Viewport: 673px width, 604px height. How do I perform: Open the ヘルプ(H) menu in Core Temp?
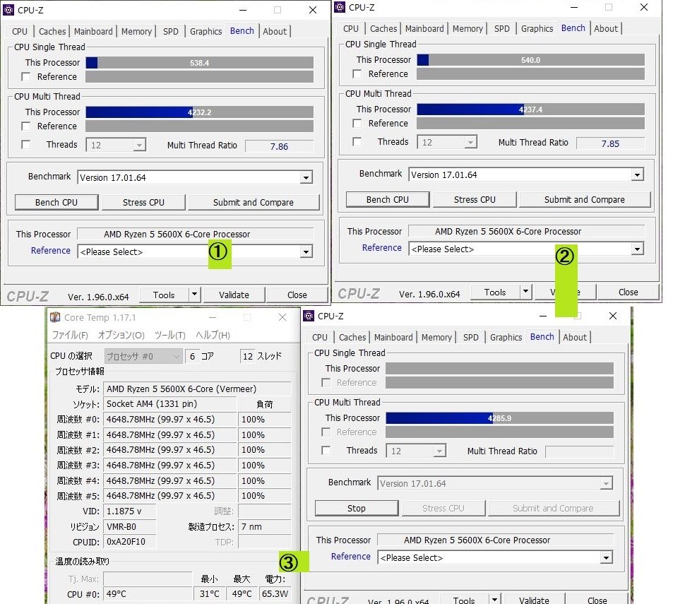tap(213, 336)
